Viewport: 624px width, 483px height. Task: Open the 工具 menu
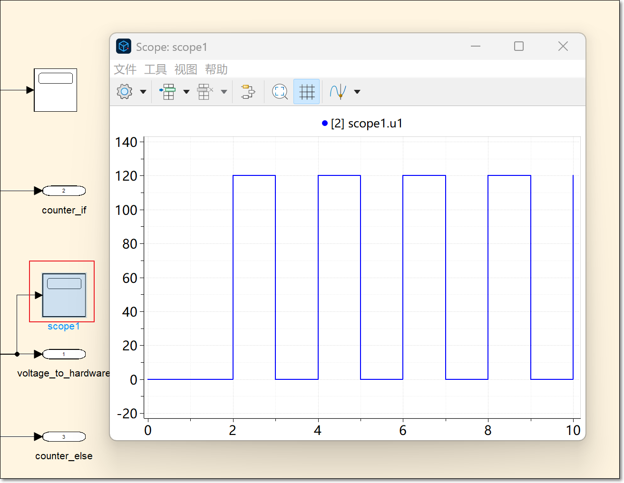pyautogui.click(x=156, y=69)
